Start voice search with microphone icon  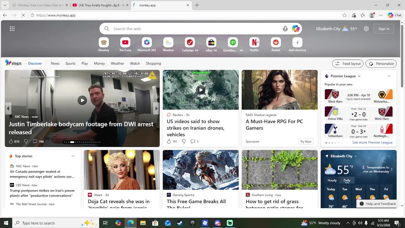[285, 29]
